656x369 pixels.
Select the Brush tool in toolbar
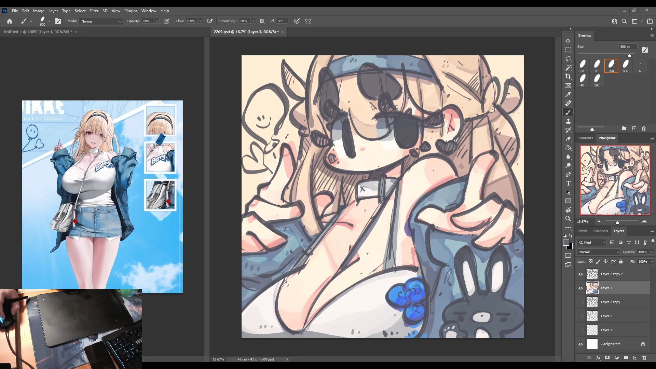coord(568,112)
